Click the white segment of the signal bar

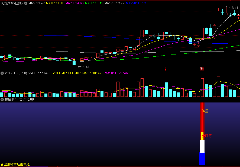[202, 146]
